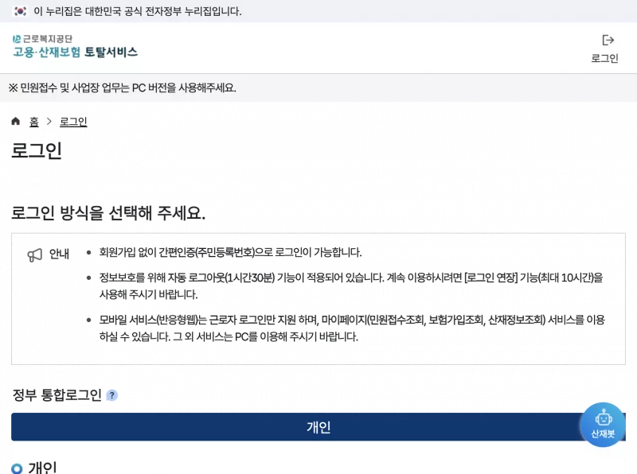The height and width of the screenshot is (474, 637).
Task: Click the breadcrumb chevron separator
Action: (x=49, y=122)
